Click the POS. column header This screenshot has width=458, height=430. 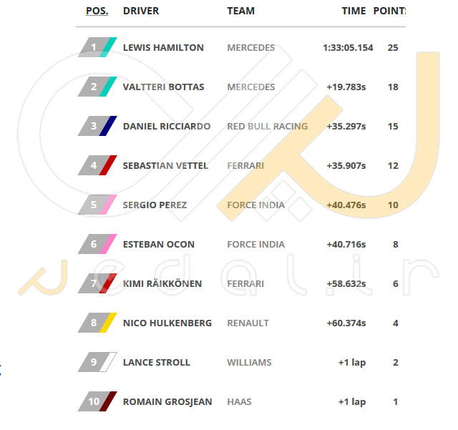tap(97, 11)
